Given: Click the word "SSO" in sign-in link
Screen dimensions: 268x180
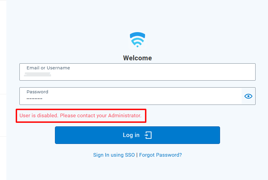Looking at the screenshot, I should point(130,155).
